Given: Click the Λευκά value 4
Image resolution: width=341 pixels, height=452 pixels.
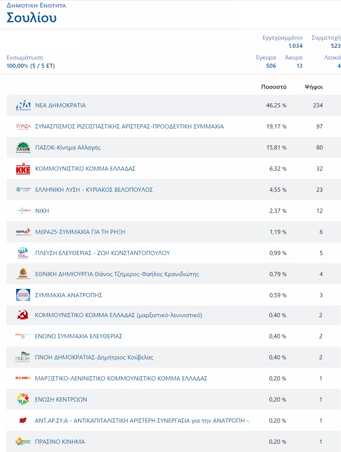Looking at the screenshot, I should click(x=339, y=66).
